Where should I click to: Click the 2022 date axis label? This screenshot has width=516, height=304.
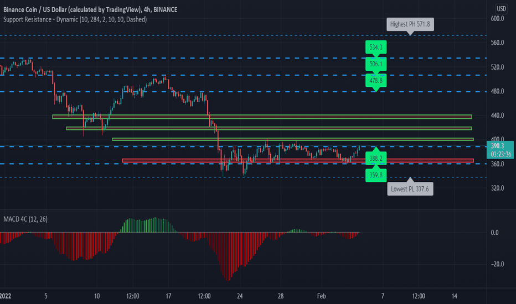[6, 296]
